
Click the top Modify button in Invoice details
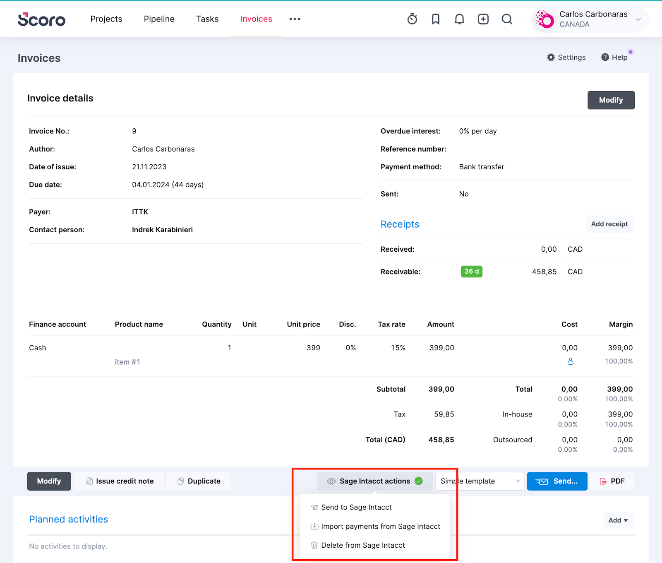(611, 100)
